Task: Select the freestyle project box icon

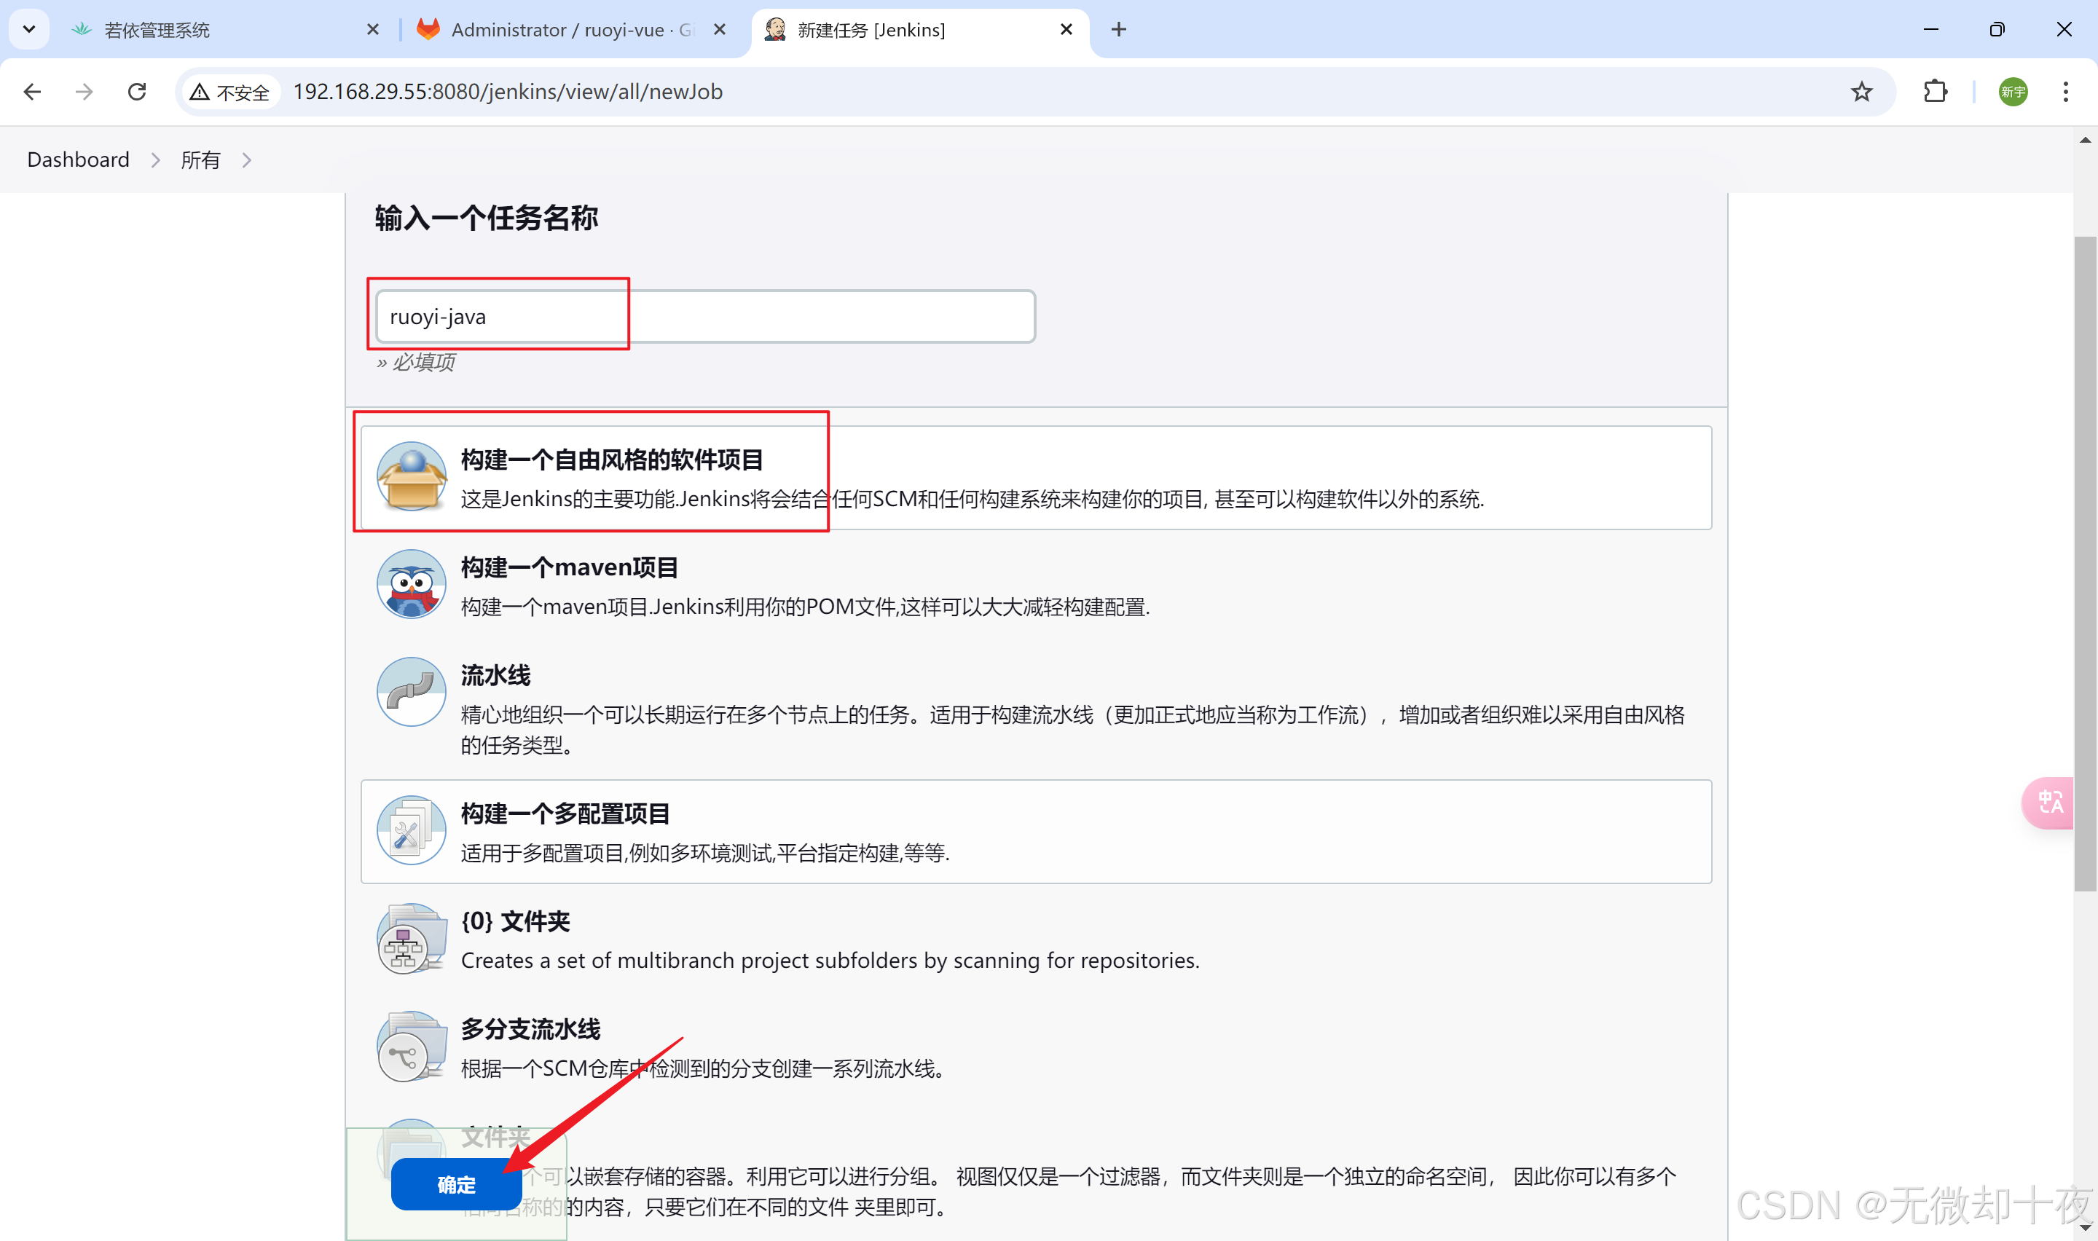Action: [x=411, y=477]
